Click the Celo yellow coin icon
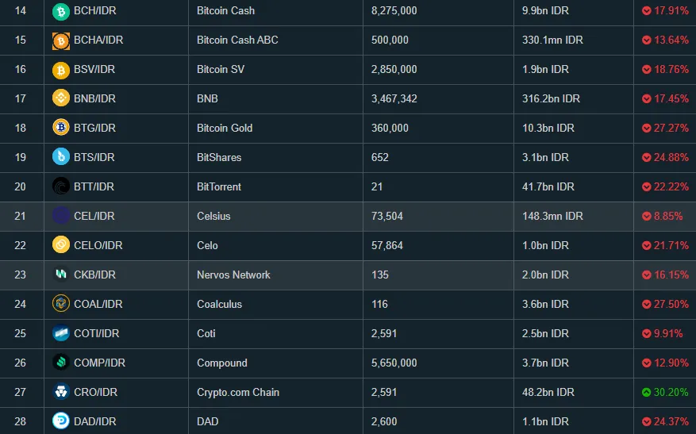The height and width of the screenshot is (434, 696). pos(61,244)
